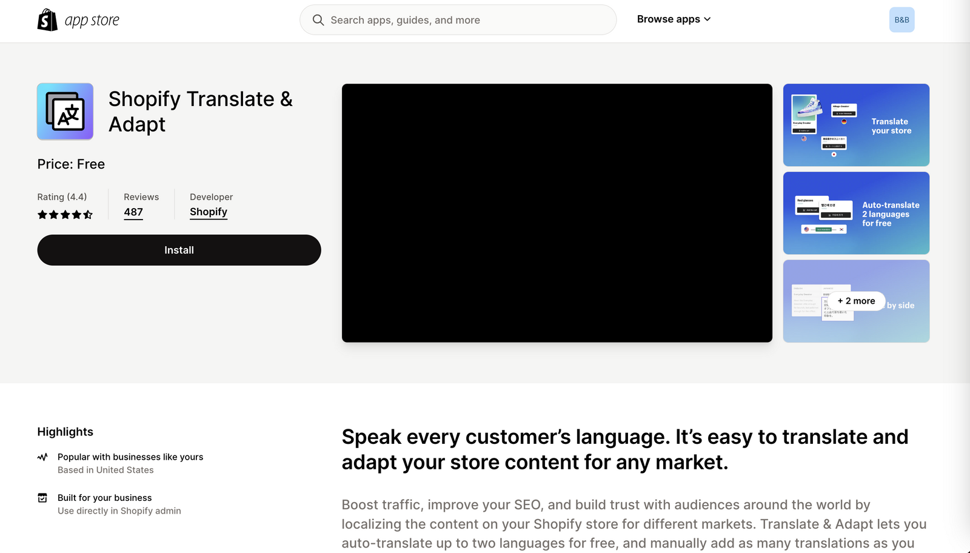Open the Shopify developer link
This screenshot has width=970, height=553.
coord(209,212)
